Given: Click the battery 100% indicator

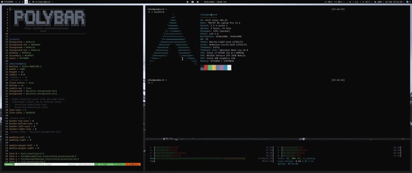Looking at the screenshot, I should 378,2.
